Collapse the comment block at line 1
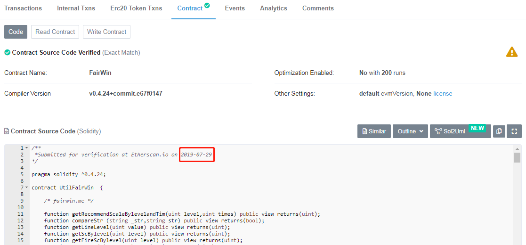This screenshot has height=245, width=526. tap(27, 148)
